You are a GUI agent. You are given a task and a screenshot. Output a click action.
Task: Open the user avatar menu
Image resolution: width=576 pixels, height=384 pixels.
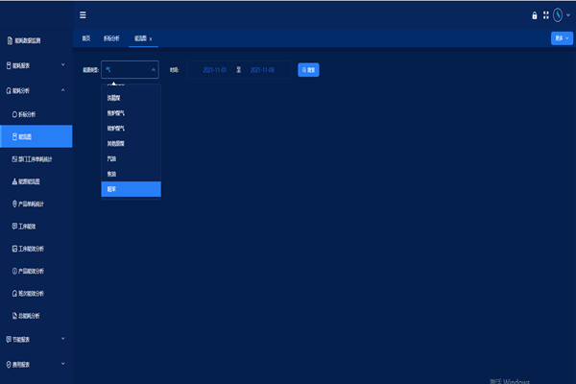point(559,14)
